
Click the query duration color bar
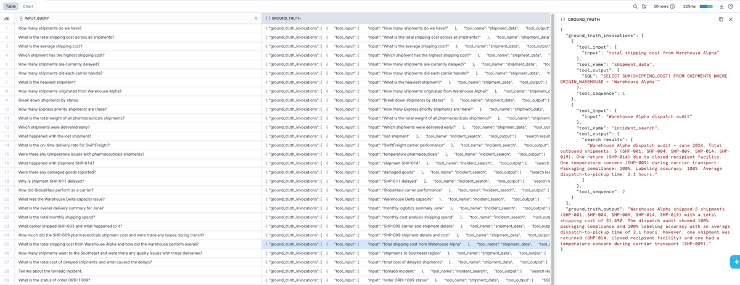(707, 6)
